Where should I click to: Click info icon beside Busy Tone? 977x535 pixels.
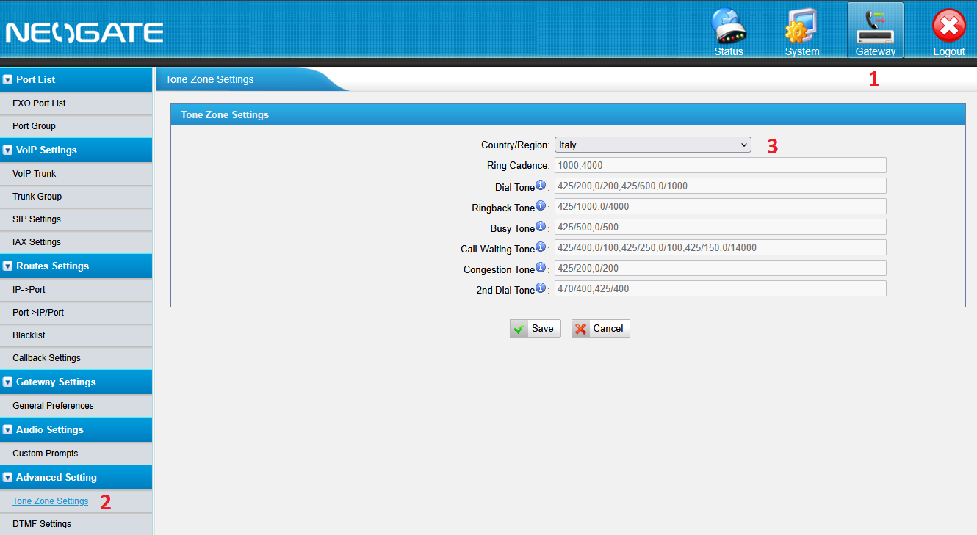(x=541, y=227)
